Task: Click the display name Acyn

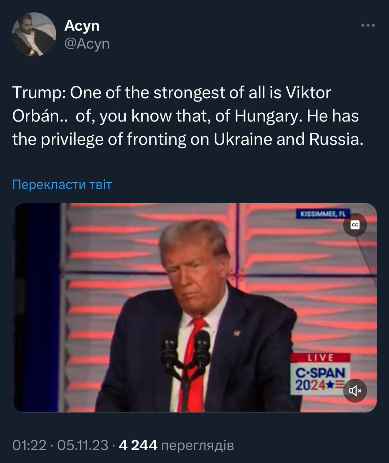Action: pyautogui.click(x=82, y=25)
